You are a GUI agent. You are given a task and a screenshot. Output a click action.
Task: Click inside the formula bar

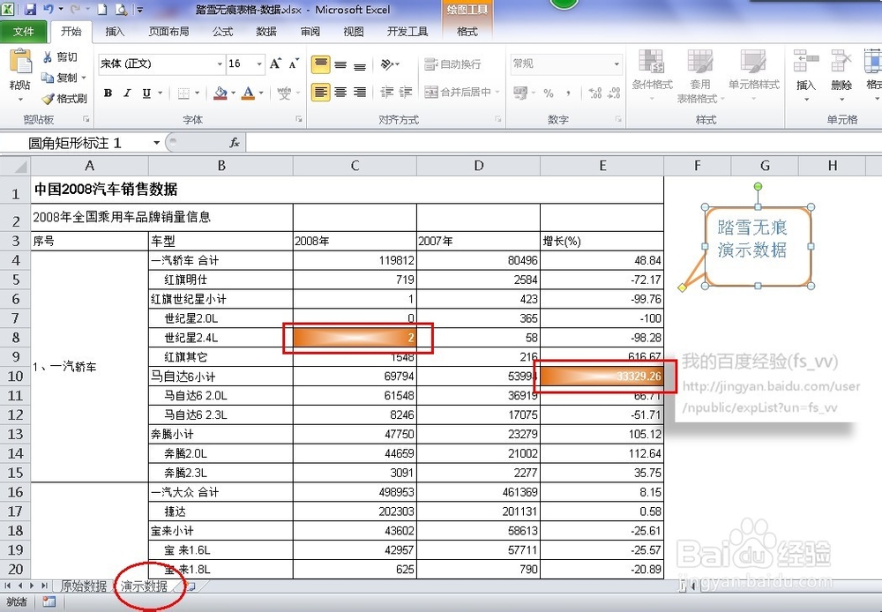(x=563, y=143)
